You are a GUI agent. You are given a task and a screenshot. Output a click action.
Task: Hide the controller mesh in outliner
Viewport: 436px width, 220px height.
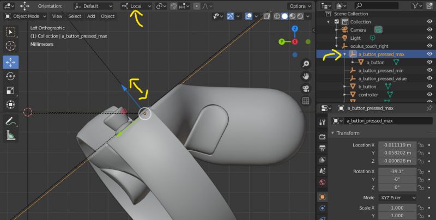(429, 94)
